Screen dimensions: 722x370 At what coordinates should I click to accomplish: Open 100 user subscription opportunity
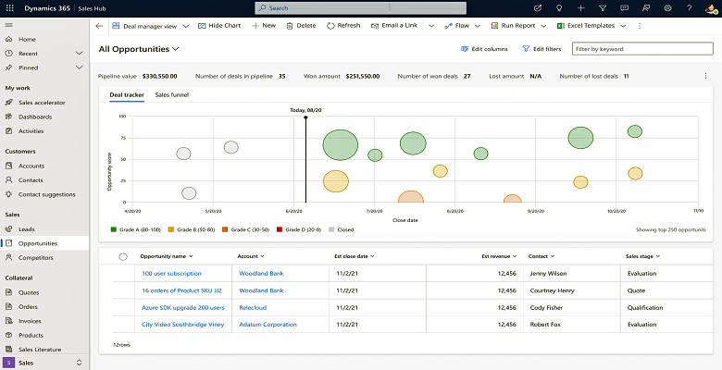[x=172, y=274]
